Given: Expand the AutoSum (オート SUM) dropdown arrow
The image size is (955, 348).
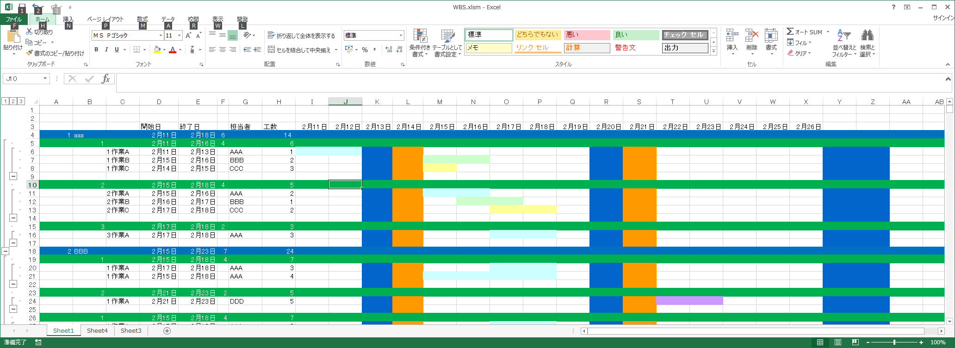Looking at the screenshot, I should (x=828, y=32).
